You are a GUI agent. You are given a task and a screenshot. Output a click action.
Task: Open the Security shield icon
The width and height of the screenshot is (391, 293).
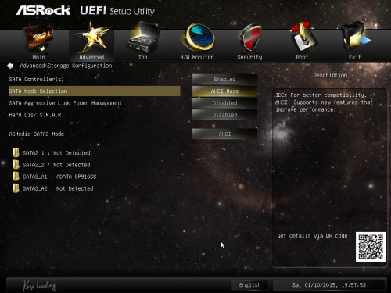pyautogui.click(x=249, y=38)
